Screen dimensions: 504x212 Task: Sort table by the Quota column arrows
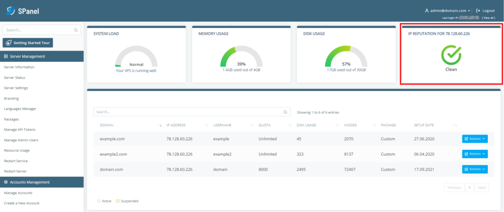(290, 125)
